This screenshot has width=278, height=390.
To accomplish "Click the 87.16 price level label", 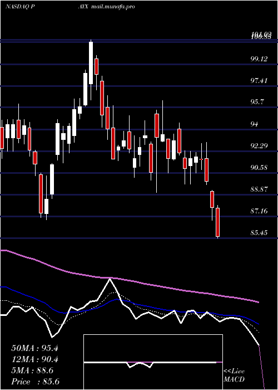I will tap(259, 211).
